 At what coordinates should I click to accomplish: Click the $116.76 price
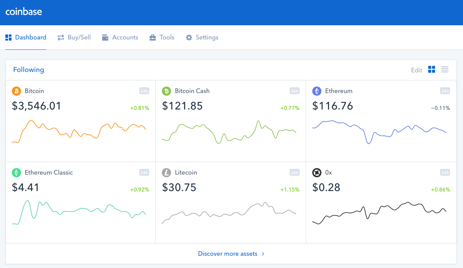click(x=333, y=106)
